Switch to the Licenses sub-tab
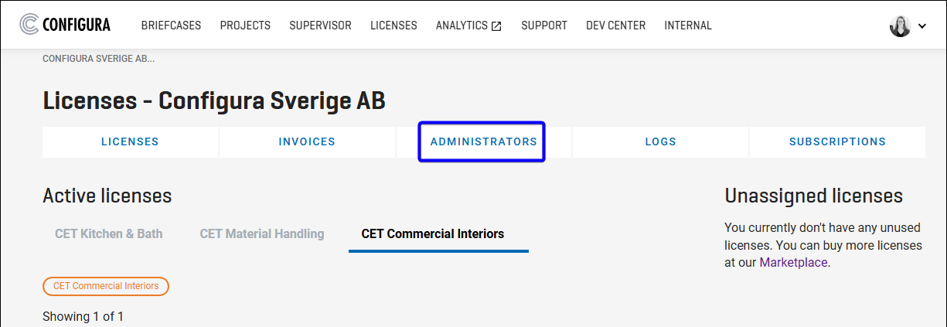Image resolution: width=947 pixels, height=327 pixels. coord(130,142)
